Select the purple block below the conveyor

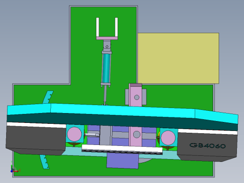tap(122, 160)
